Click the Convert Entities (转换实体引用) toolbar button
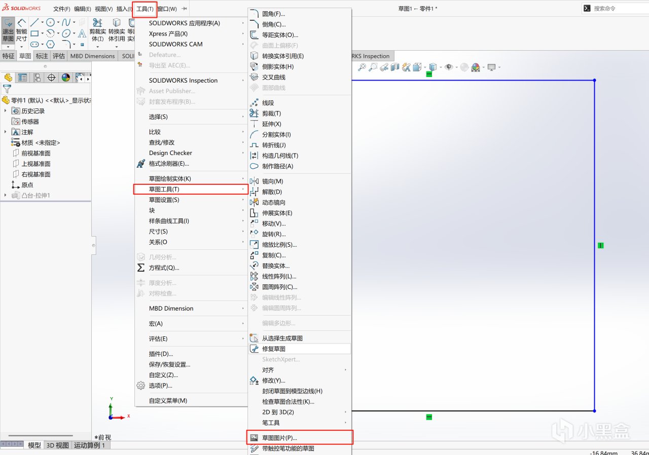Image resolution: width=649 pixels, height=455 pixels. pos(116,30)
